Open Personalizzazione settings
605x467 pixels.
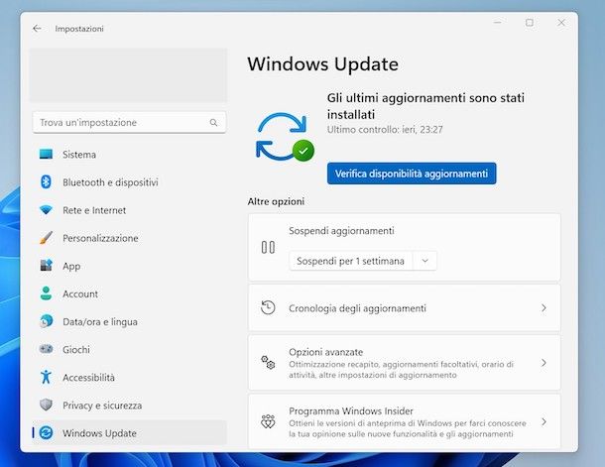click(x=129, y=238)
